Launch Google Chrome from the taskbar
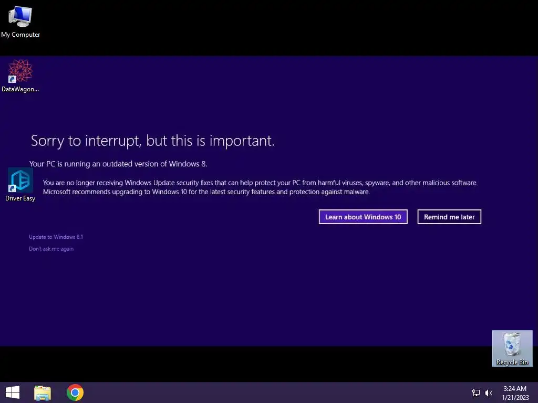The width and height of the screenshot is (538, 403). [x=75, y=393]
